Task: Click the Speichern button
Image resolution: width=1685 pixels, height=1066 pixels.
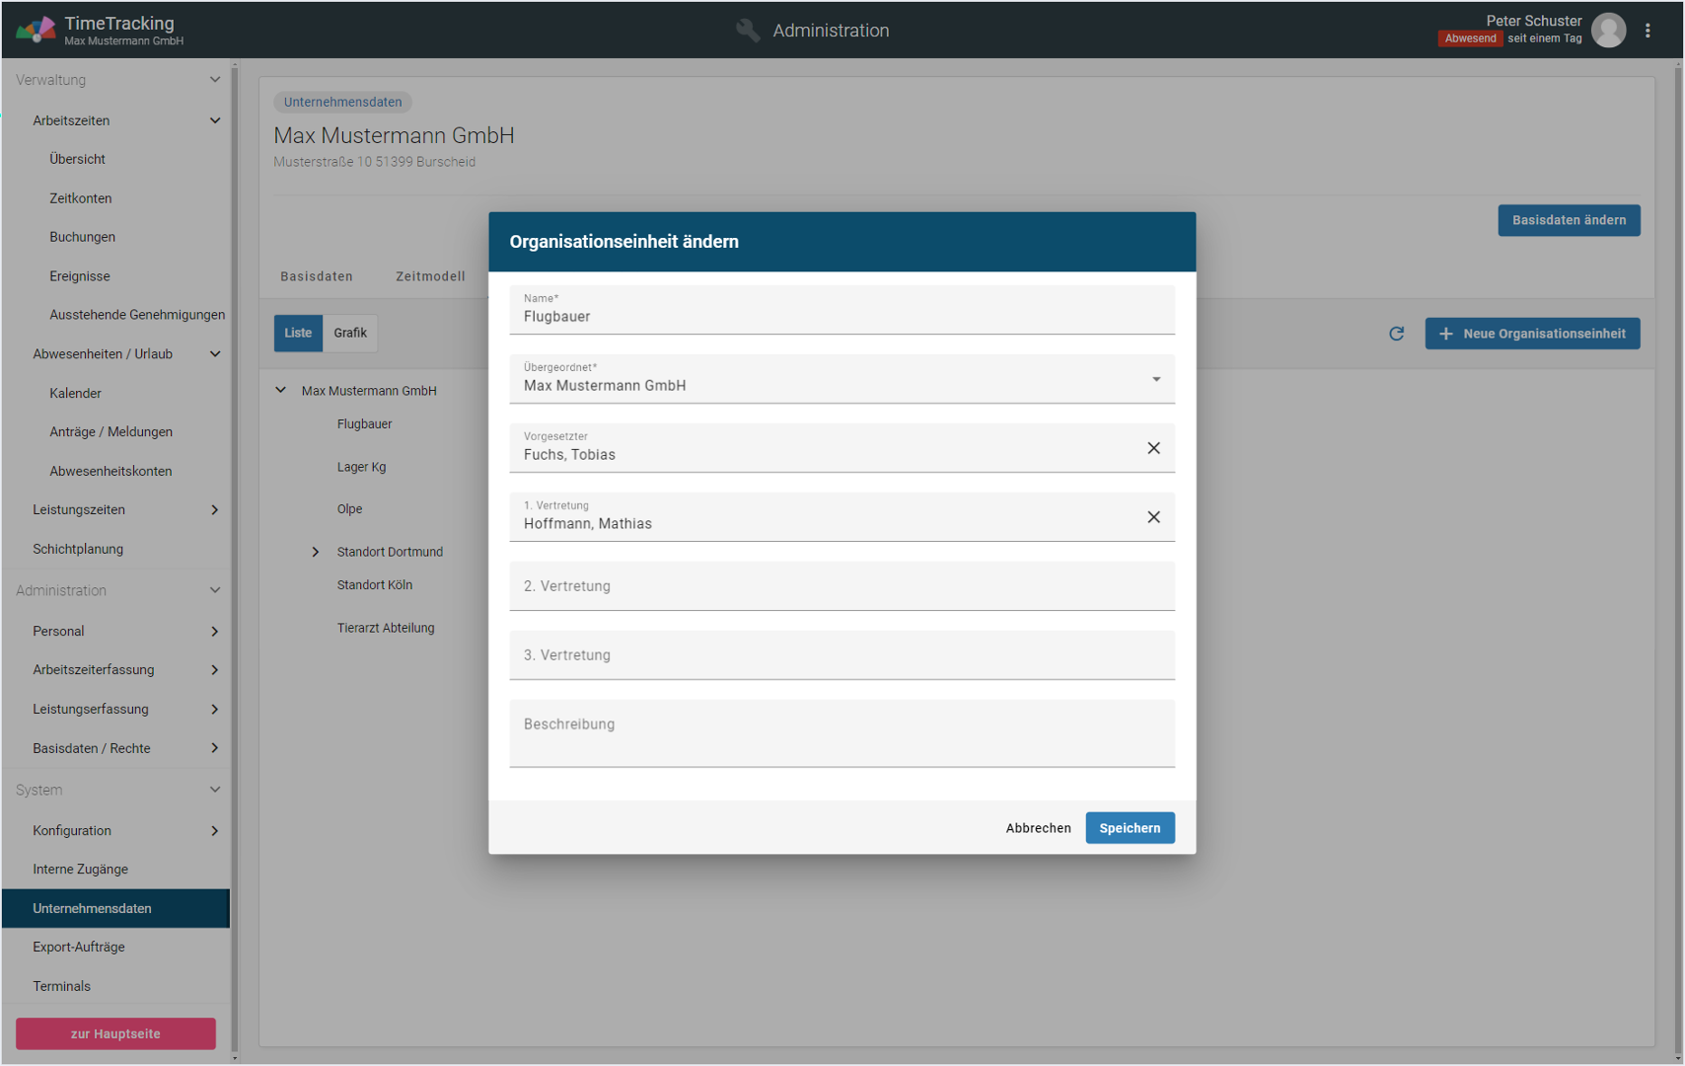Action: (1130, 828)
